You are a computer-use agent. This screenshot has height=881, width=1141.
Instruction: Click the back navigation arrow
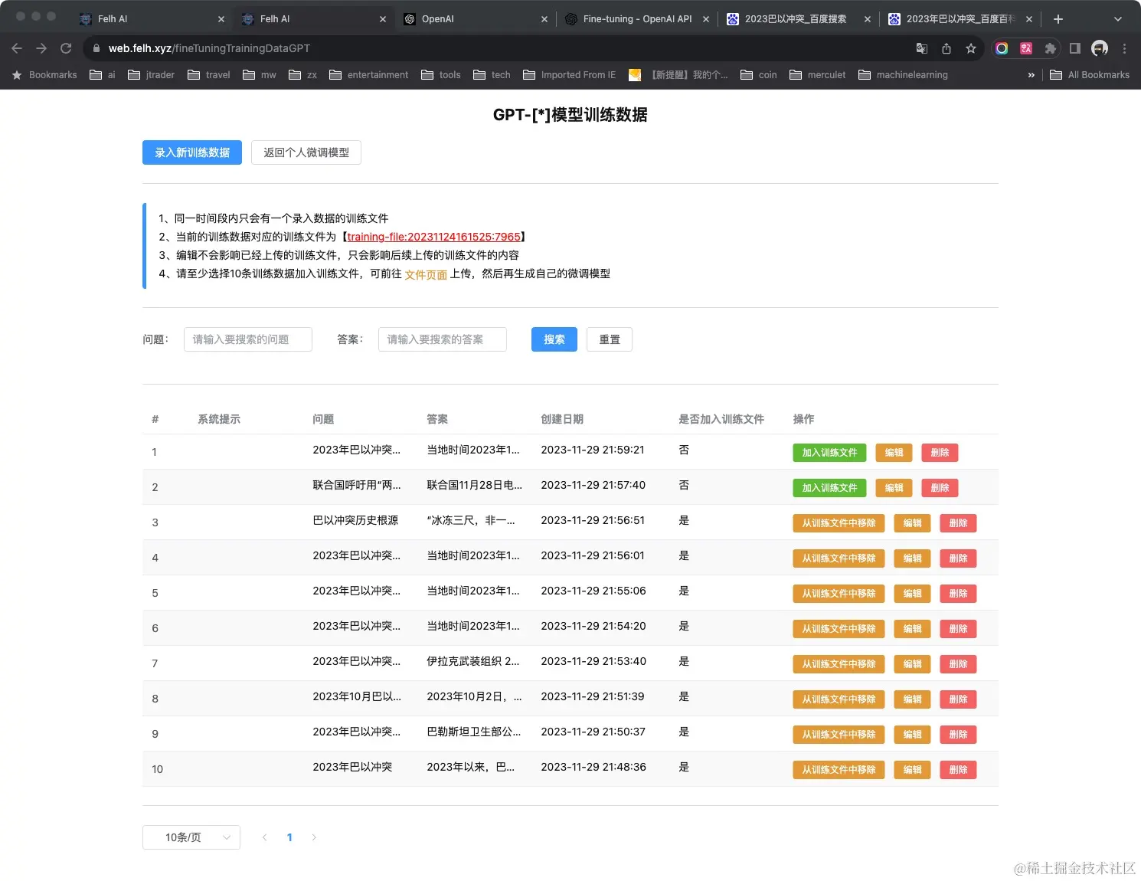16,47
